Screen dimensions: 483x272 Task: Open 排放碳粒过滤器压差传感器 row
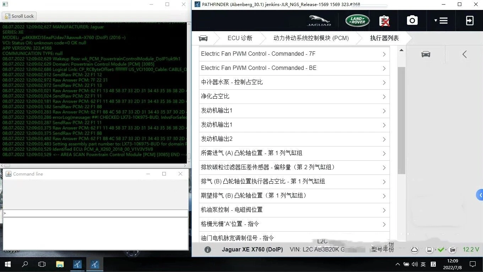click(x=294, y=167)
